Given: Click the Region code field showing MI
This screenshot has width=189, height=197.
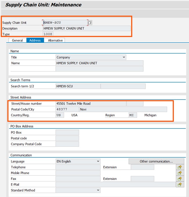Looking at the screenshot, I should point(133,115).
